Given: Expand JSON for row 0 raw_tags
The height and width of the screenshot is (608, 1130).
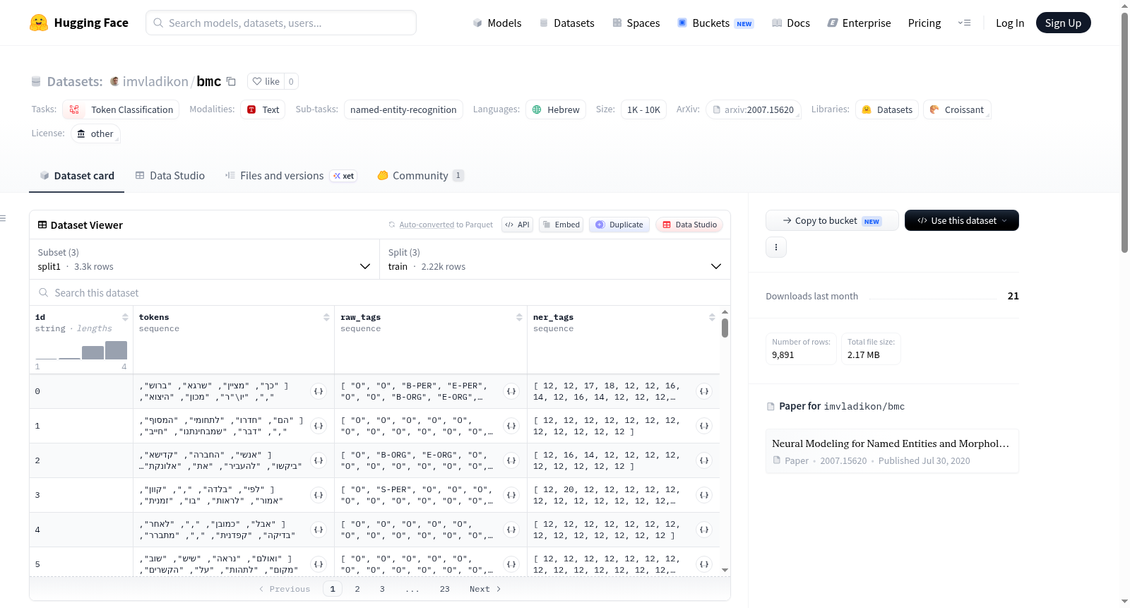Looking at the screenshot, I should click(511, 391).
